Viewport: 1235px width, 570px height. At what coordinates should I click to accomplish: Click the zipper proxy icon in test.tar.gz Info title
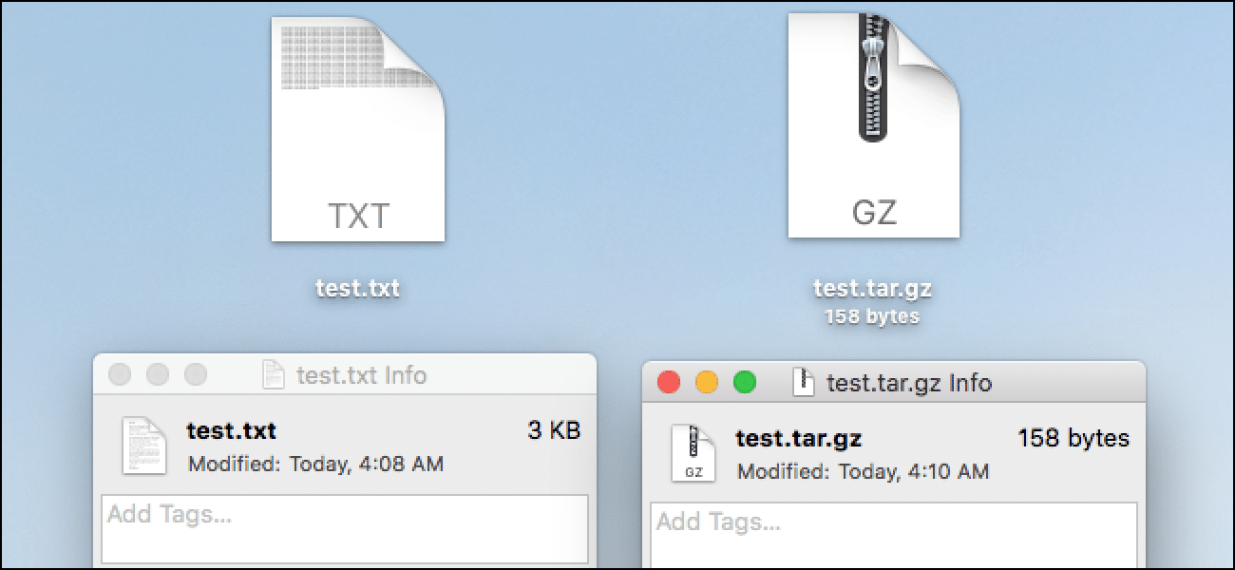(x=804, y=383)
